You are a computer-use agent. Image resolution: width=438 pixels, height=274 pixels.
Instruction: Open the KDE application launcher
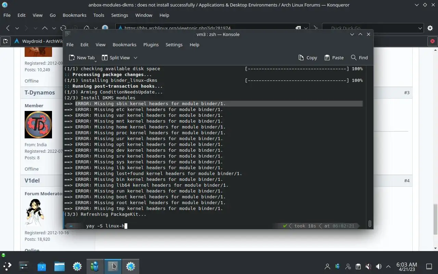(7, 266)
